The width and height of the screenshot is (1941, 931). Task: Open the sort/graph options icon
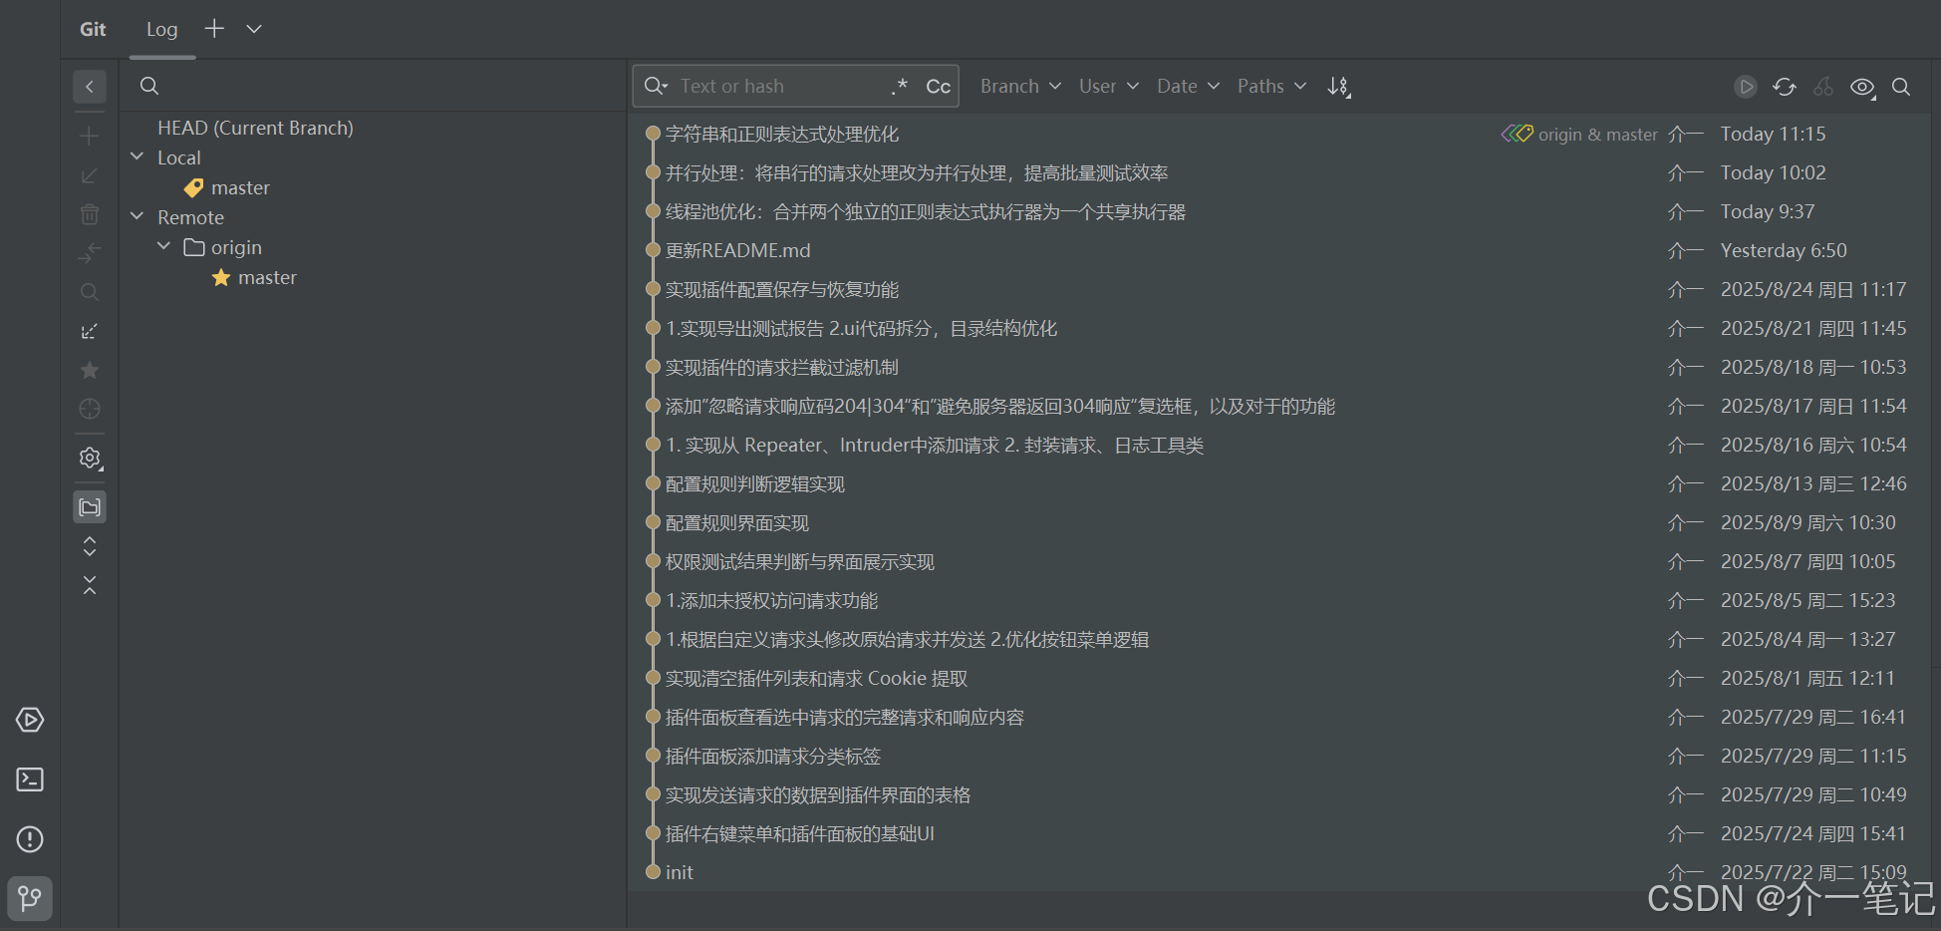point(1338,87)
